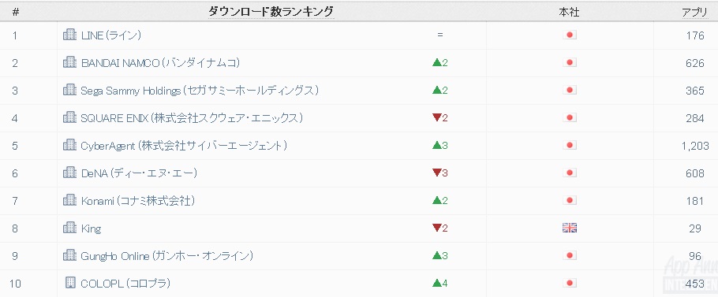Click the red down arrow in DeNA's row
This screenshot has height=297, width=718.
[x=437, y=173]
